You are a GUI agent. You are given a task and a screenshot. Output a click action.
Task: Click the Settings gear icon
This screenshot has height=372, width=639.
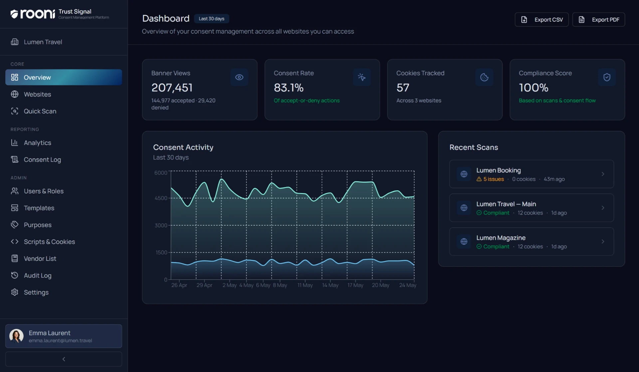click(15, 292)
